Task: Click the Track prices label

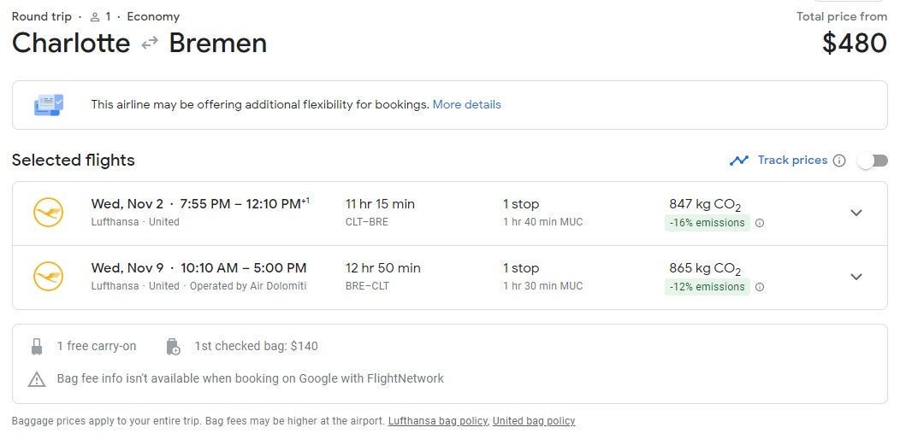Action: (x=792, y=161)
